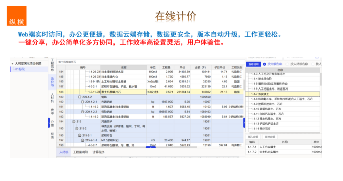Collapse the 大司空演示项目例题 project tree
Image resolution: width=343 pixels, height=181 pixels.
(x=12, y=64)
